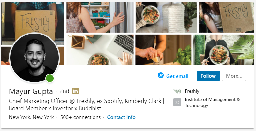The height and width of the screenshot is (131, 256).
Task: Click the Mayur Gupta name heading
Action: click(31, 91)
